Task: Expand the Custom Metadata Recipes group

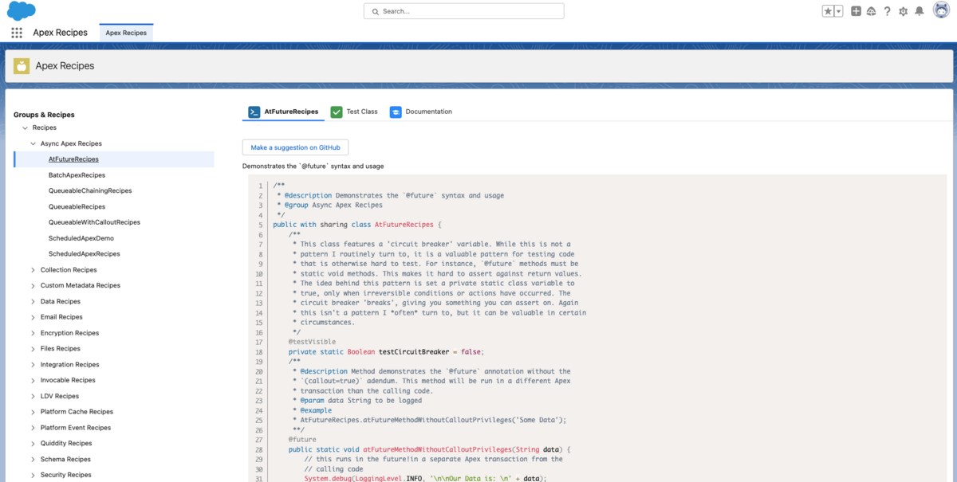Action: point(33,285)
